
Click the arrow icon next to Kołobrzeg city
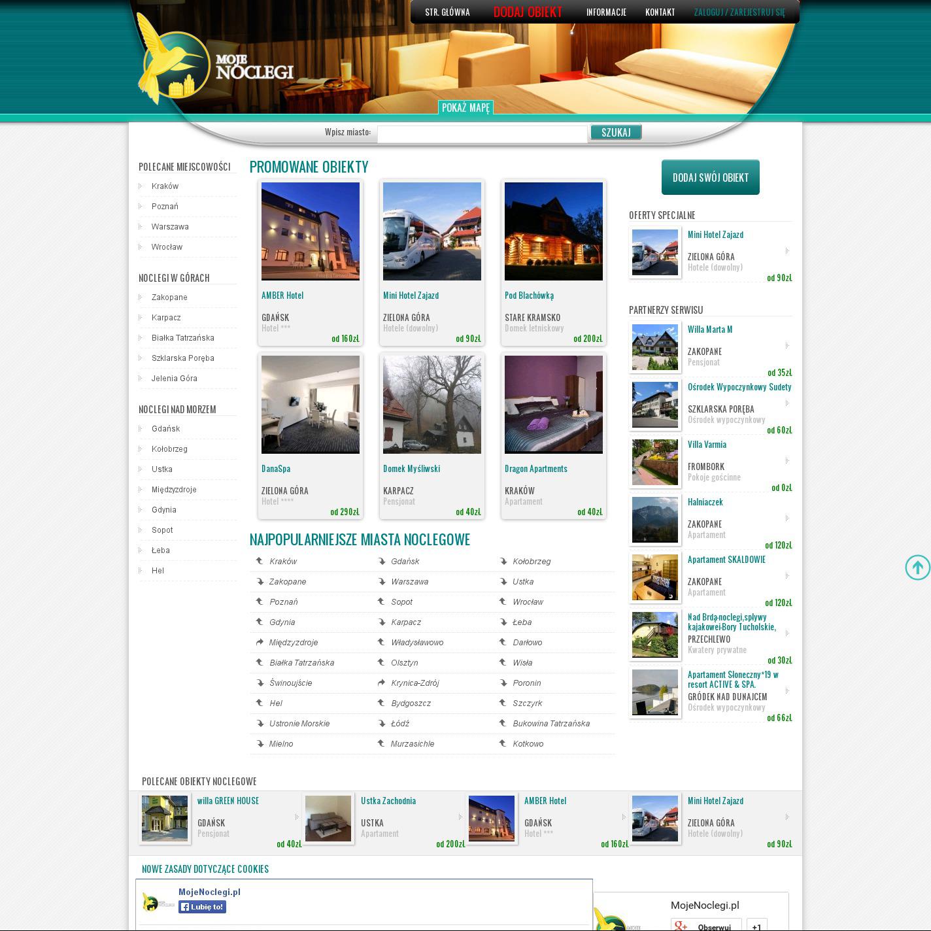click(x=503, y=561)
